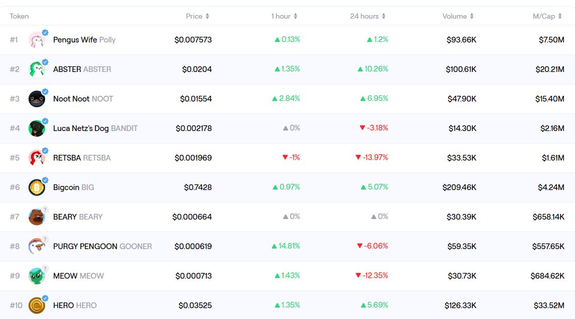
Task: Click market cap $33.52M
Action: (x=549, y=306)
